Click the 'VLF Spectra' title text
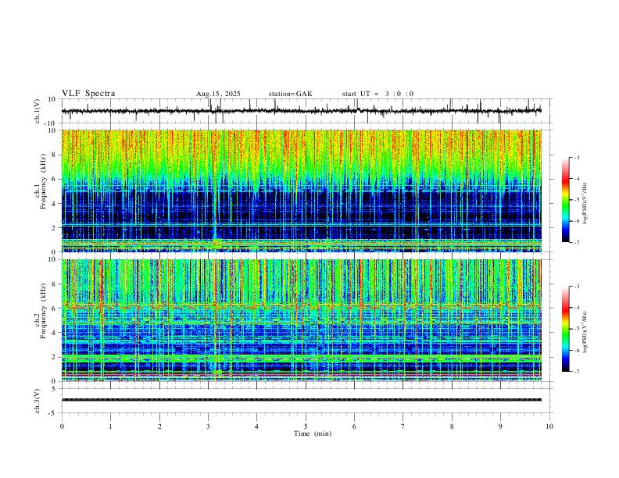The image size is (619, 478). point(88,94)
